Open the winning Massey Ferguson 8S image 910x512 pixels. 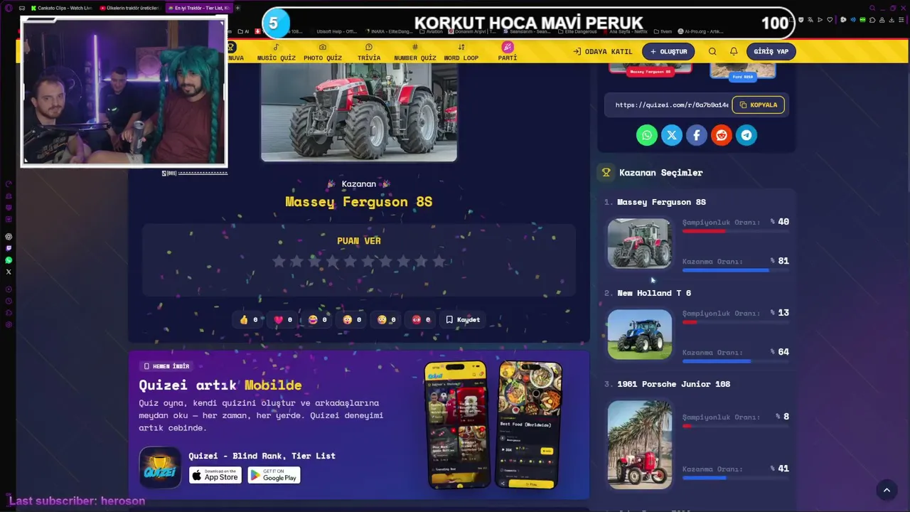tap(359, 112)
